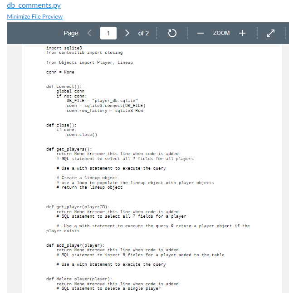The height and width of the screenshot is (293, 289).
Task: Zoom in with the plus icon
Action: click(x=242, y=33)
